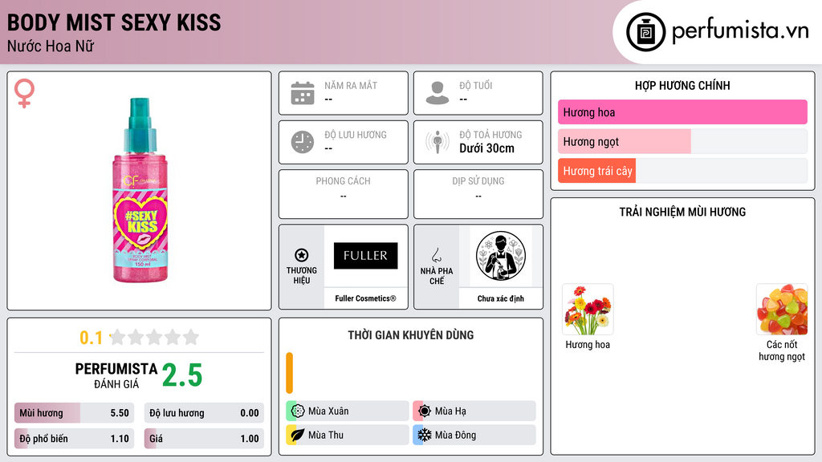Click the Hương ngọt accord bar
The height and width of the screenshot is (462, 822).
coord(682,141)
